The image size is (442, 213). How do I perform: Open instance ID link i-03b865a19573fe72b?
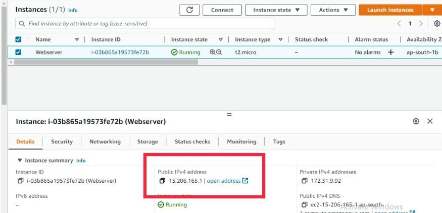pyautogui.click(x=120, y=52)
